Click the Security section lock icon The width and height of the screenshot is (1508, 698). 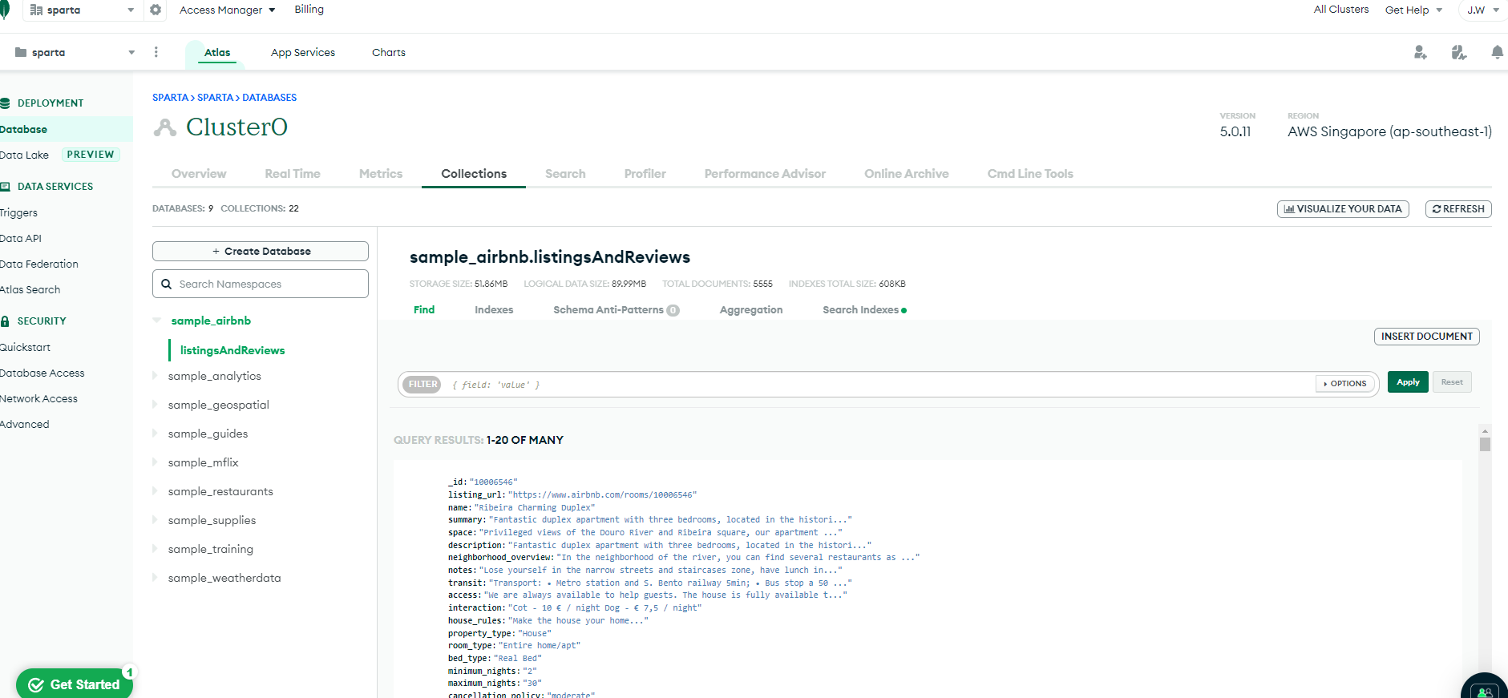[x=5, y=321]
